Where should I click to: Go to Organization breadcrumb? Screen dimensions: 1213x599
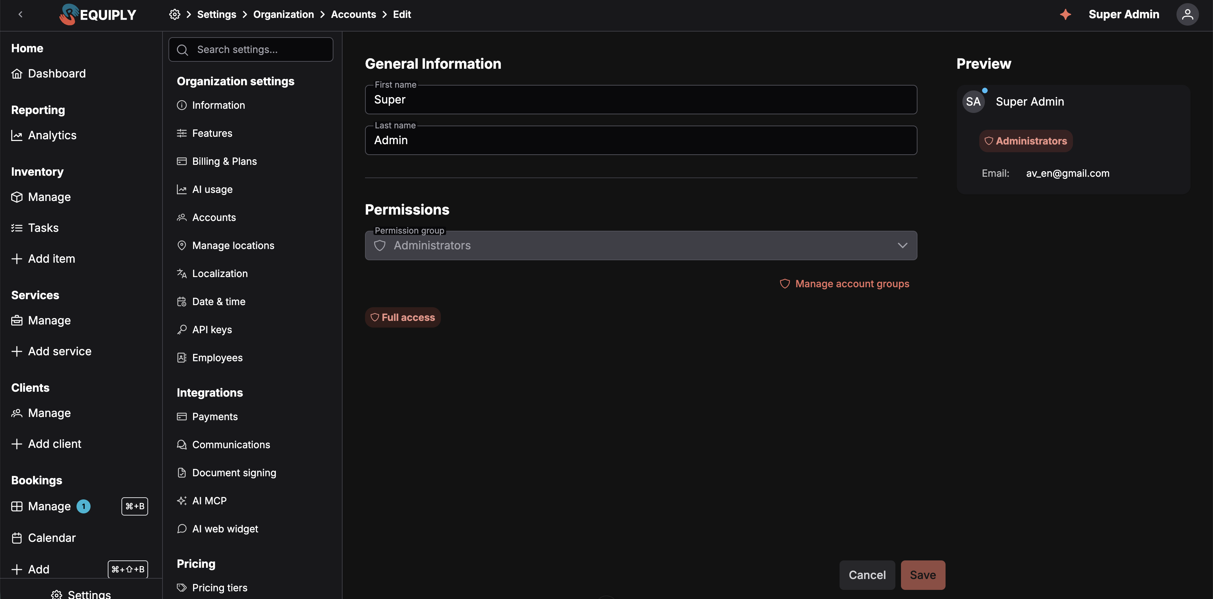coord(284,15)
